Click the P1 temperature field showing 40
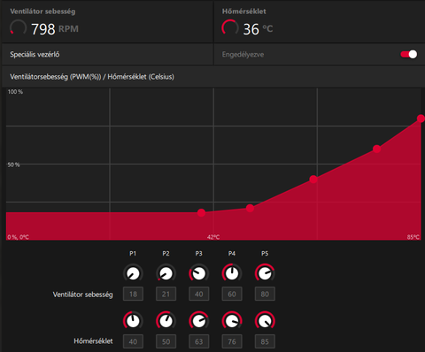The width and height of the screenshot is (425, 352). pyautogui.click(x=133, y=341)
